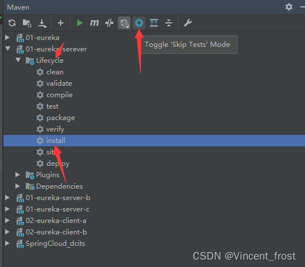Image resolution: width=305 pixels, height=267 pixels.
Task: Click gear icon beside test
Action: click(x=40, y=106)
